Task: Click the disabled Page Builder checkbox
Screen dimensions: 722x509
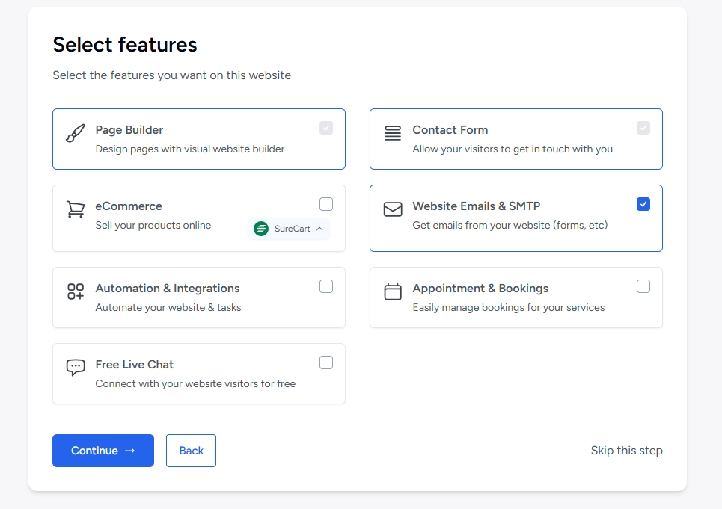Action: point(326,128)
